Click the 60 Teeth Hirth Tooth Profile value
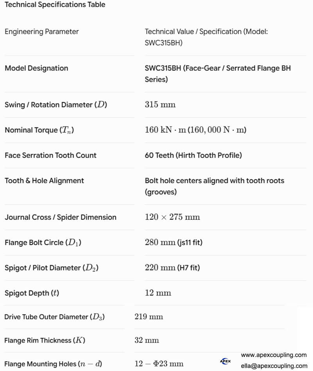313x371 pixels. [193, 155]
